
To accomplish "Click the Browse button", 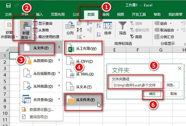I will [x=171, y=85].
